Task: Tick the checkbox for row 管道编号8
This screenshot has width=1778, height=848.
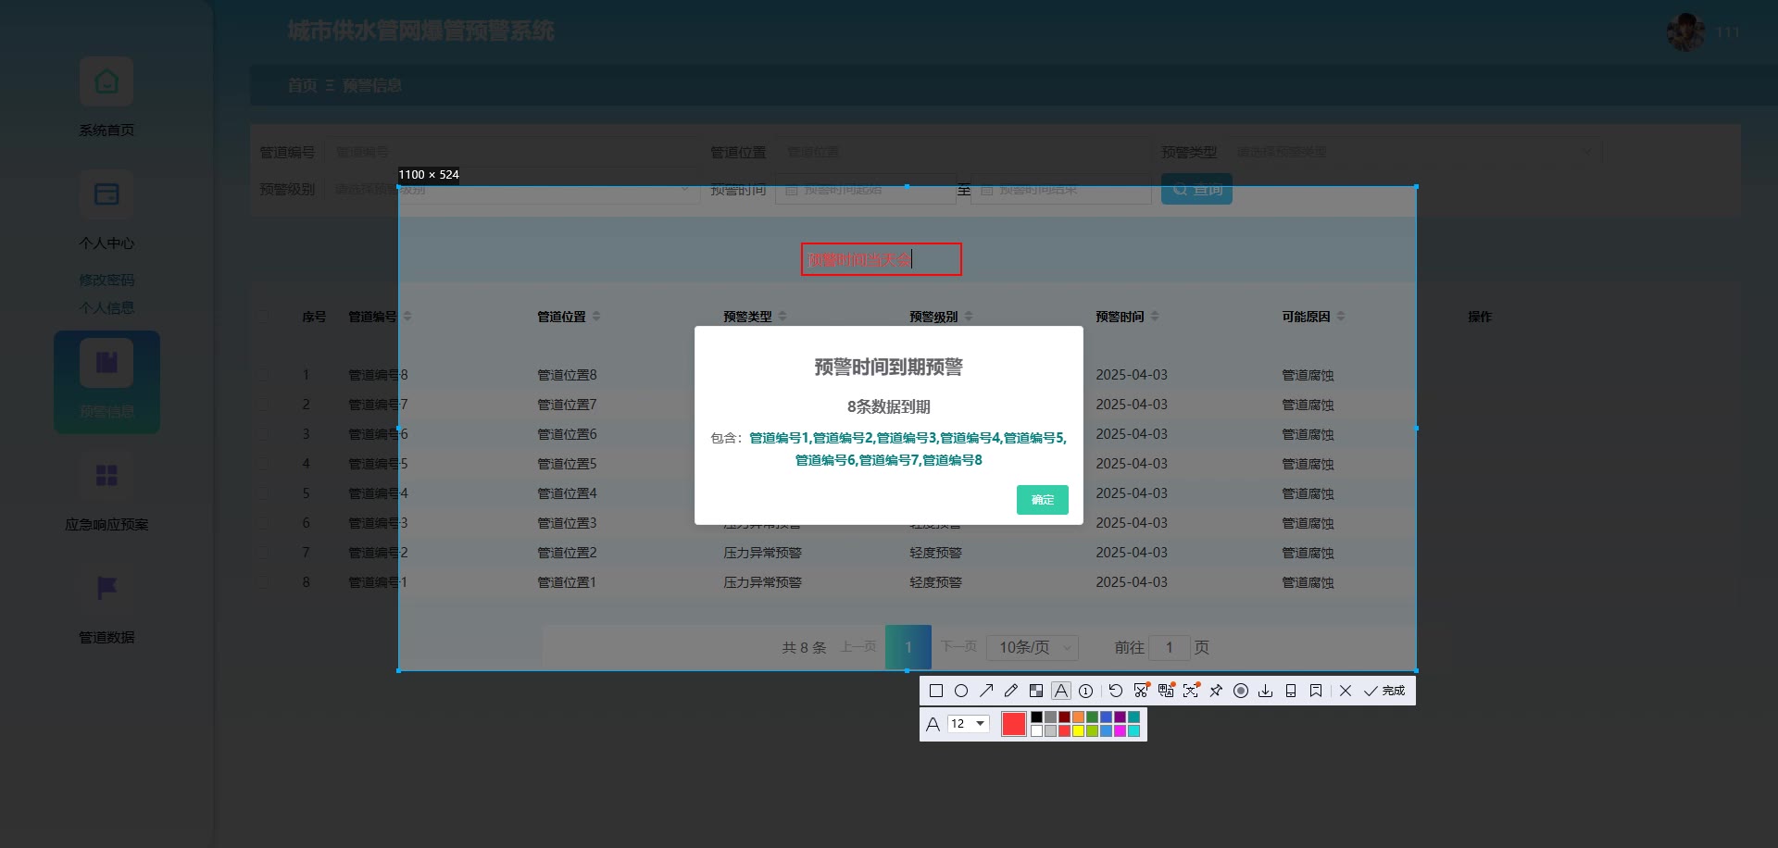Action: (x=264, y=375)
